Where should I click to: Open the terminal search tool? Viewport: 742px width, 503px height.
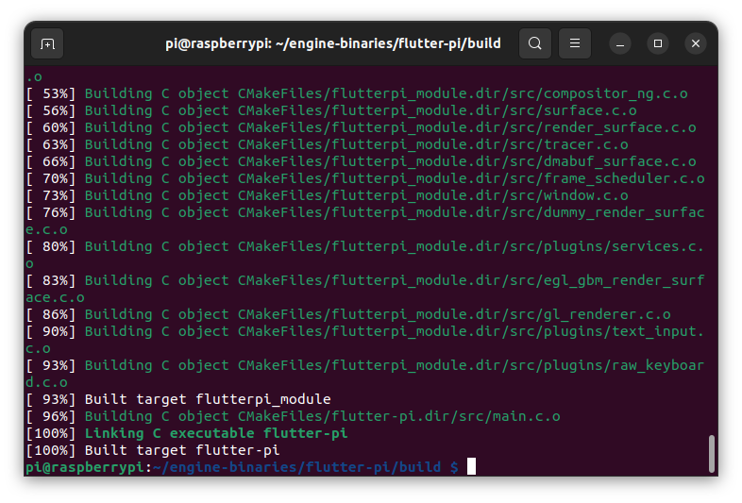tap(534, 43)
